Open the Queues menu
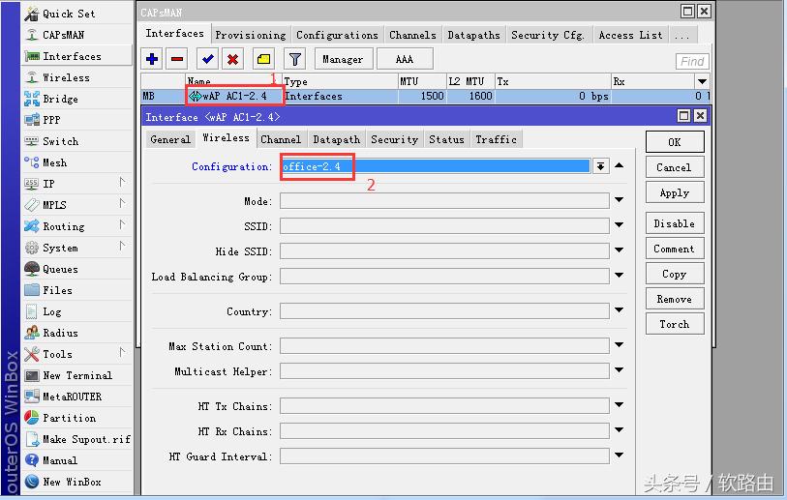Viewport: 787px width, 500px height. click(76, 269)
